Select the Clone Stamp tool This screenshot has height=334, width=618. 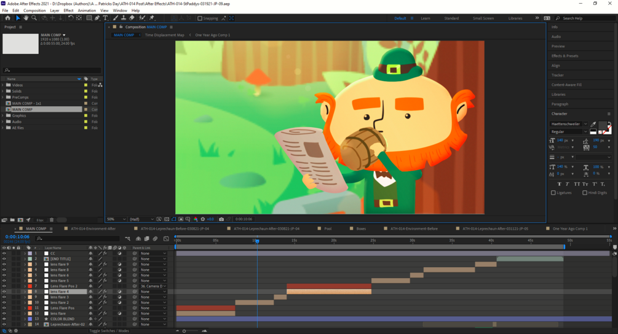point(124,18)
